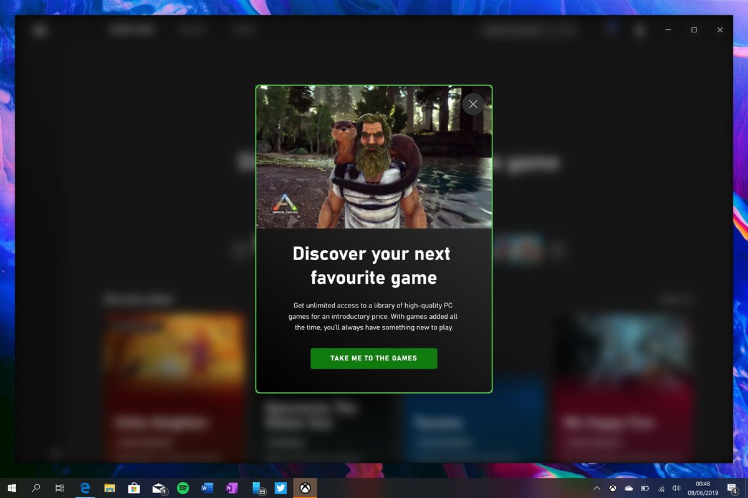The height and width of the screenshot is (498, 748).
Task: Show hidden system tray icons
Action: 597,489
